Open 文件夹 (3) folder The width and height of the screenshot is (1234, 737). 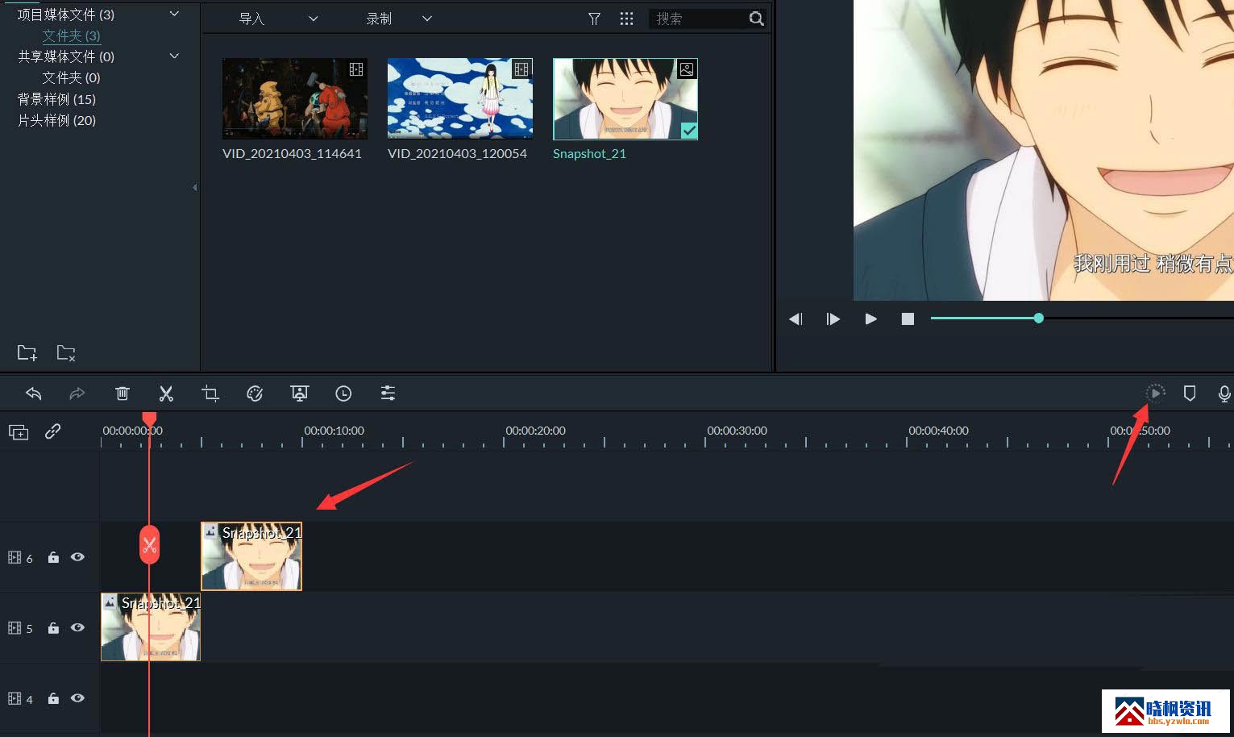pyautogui.click(x=71, y=35)
